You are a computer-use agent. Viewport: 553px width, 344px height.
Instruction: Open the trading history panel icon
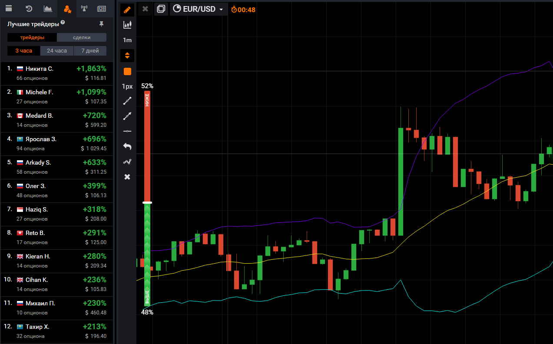[x=29, y=9]
